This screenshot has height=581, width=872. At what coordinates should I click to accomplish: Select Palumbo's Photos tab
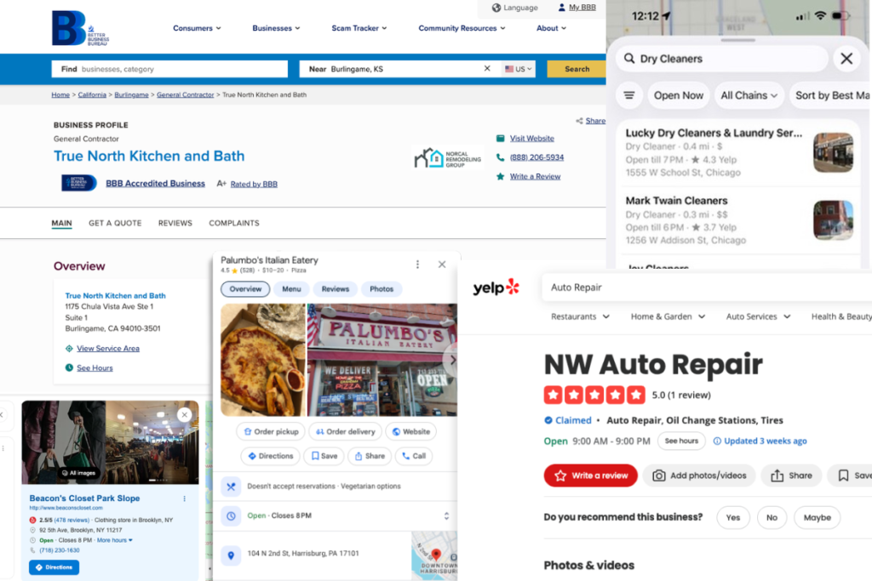pos(381,289)
